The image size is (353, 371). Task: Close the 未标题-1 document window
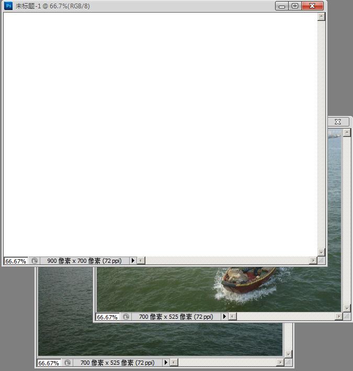click(x=313, y=6)
